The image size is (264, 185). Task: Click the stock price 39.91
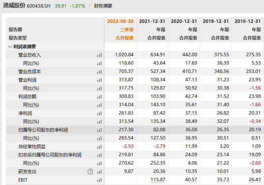click(x=61, y=6)
